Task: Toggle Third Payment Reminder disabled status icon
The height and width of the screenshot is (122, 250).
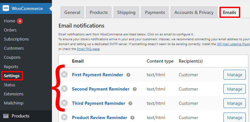Action: tap(64, 103)
